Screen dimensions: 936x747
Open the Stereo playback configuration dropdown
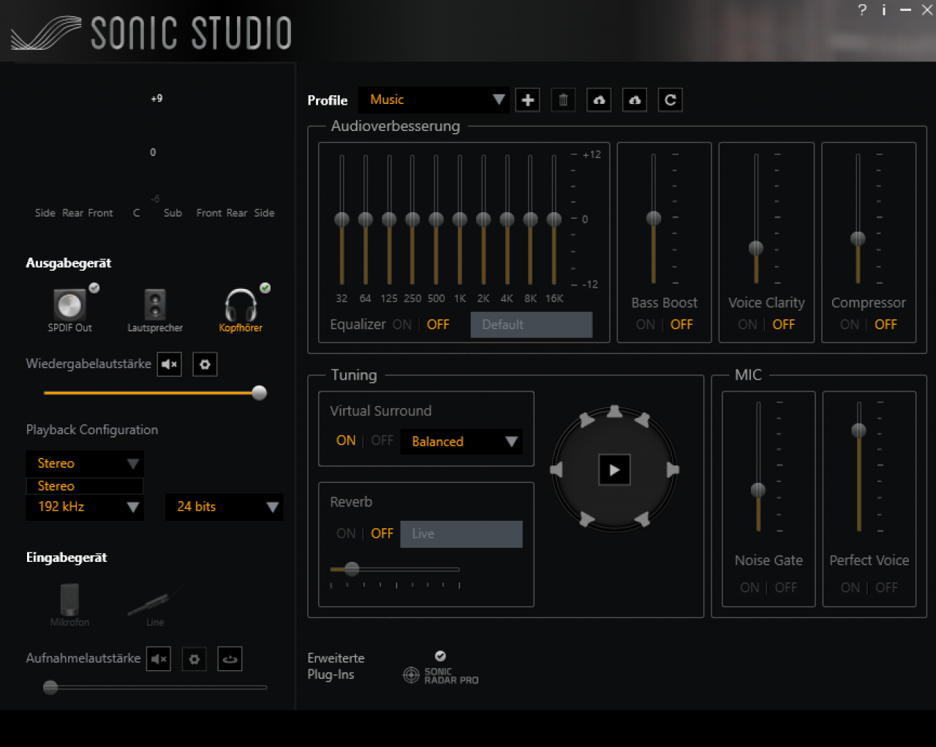(x=85, y=464)
